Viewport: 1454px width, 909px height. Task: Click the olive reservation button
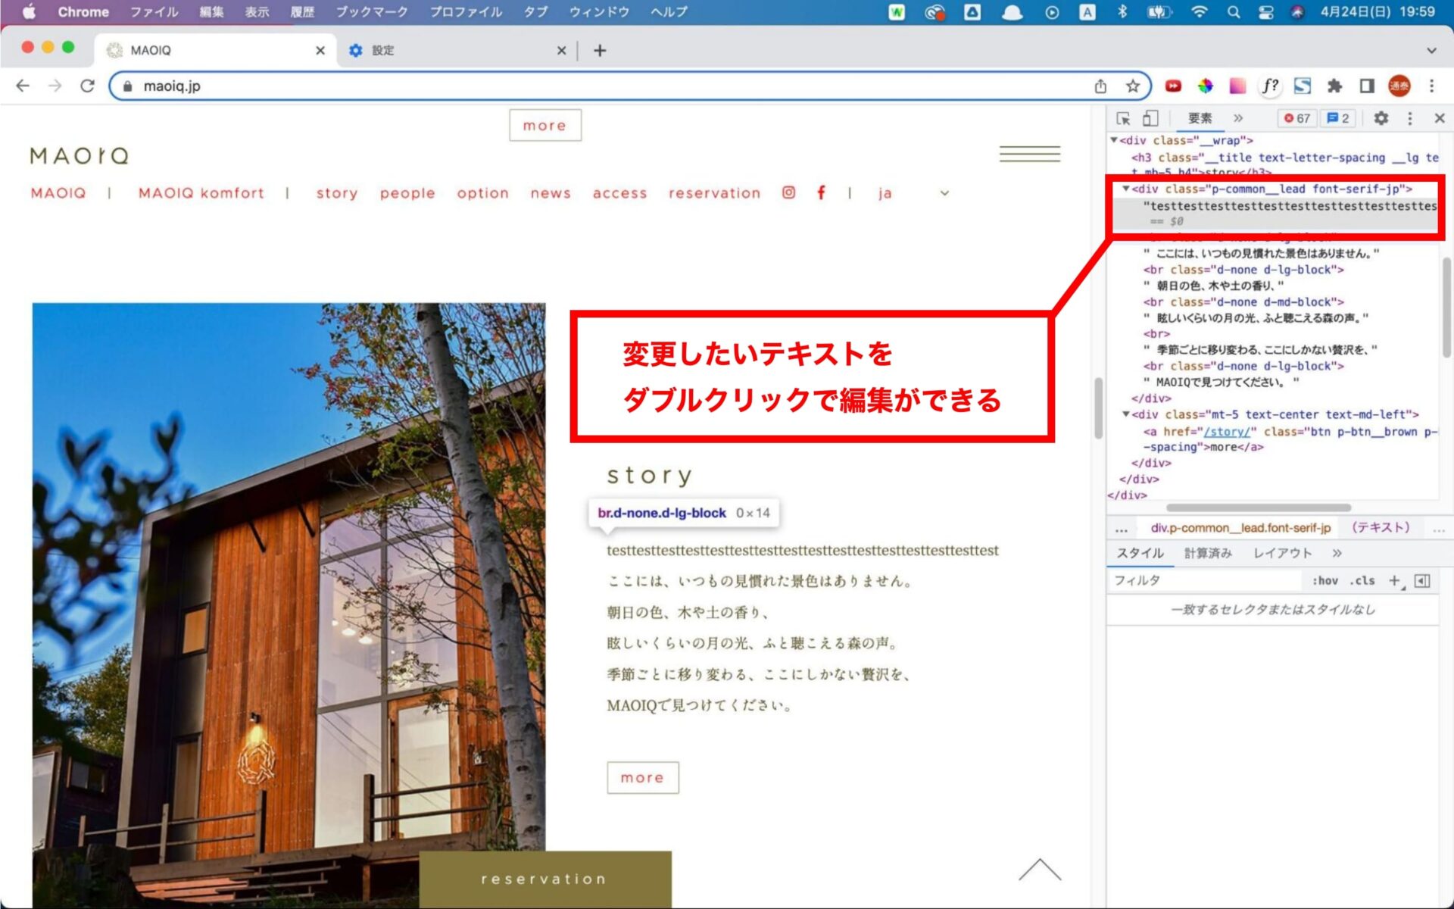(544, 879)
